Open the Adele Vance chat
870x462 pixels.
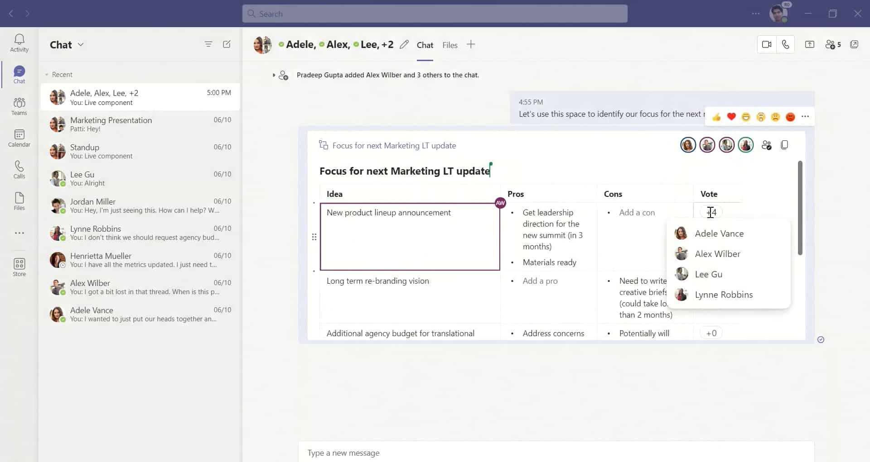pos(140,314)
